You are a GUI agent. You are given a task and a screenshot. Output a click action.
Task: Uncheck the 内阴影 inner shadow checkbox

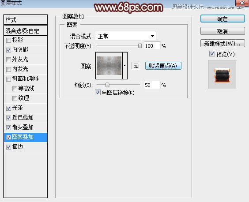pyautogui.click(x=8, y=50)
